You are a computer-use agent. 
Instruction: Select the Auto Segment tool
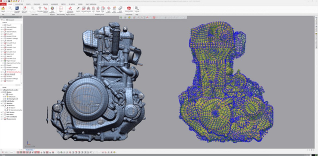point(52,9)
